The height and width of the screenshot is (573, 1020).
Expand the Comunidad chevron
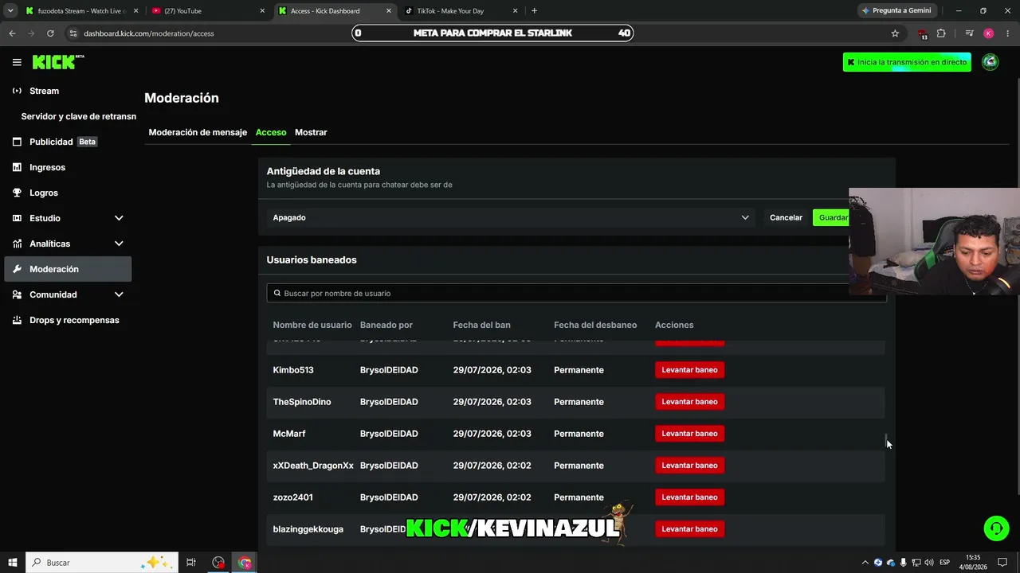(119, 294)
